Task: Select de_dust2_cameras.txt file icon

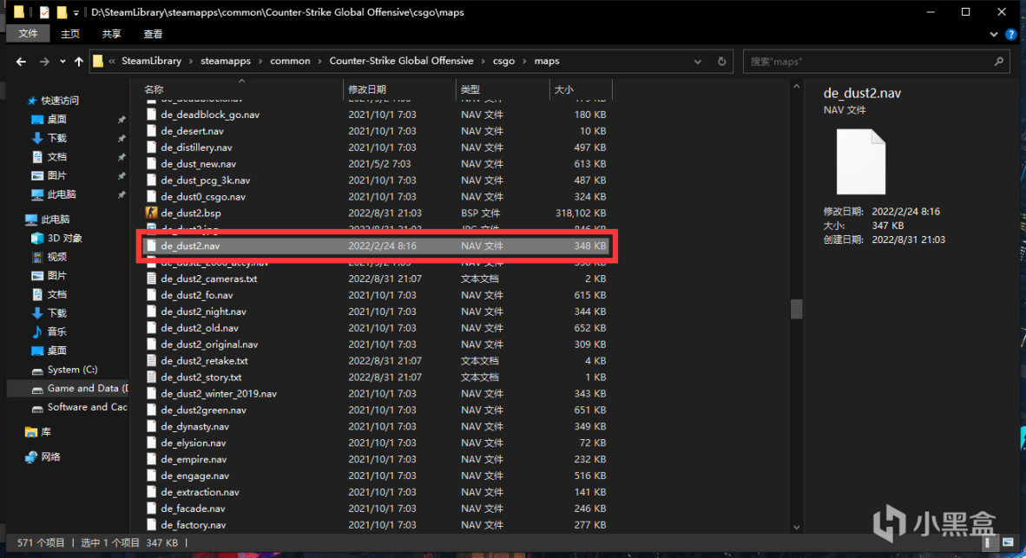Action: (151, 279)
